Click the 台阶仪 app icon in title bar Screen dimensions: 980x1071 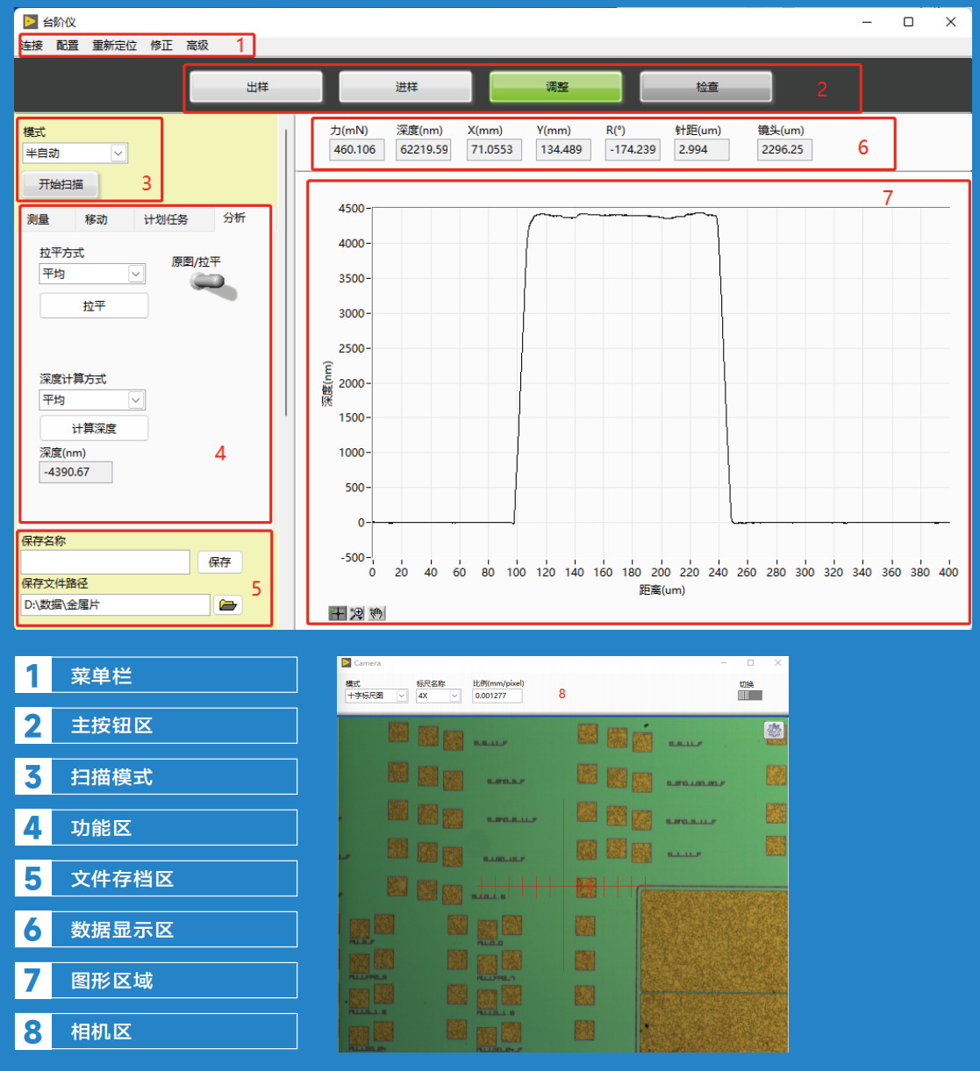tap(31, 22)
